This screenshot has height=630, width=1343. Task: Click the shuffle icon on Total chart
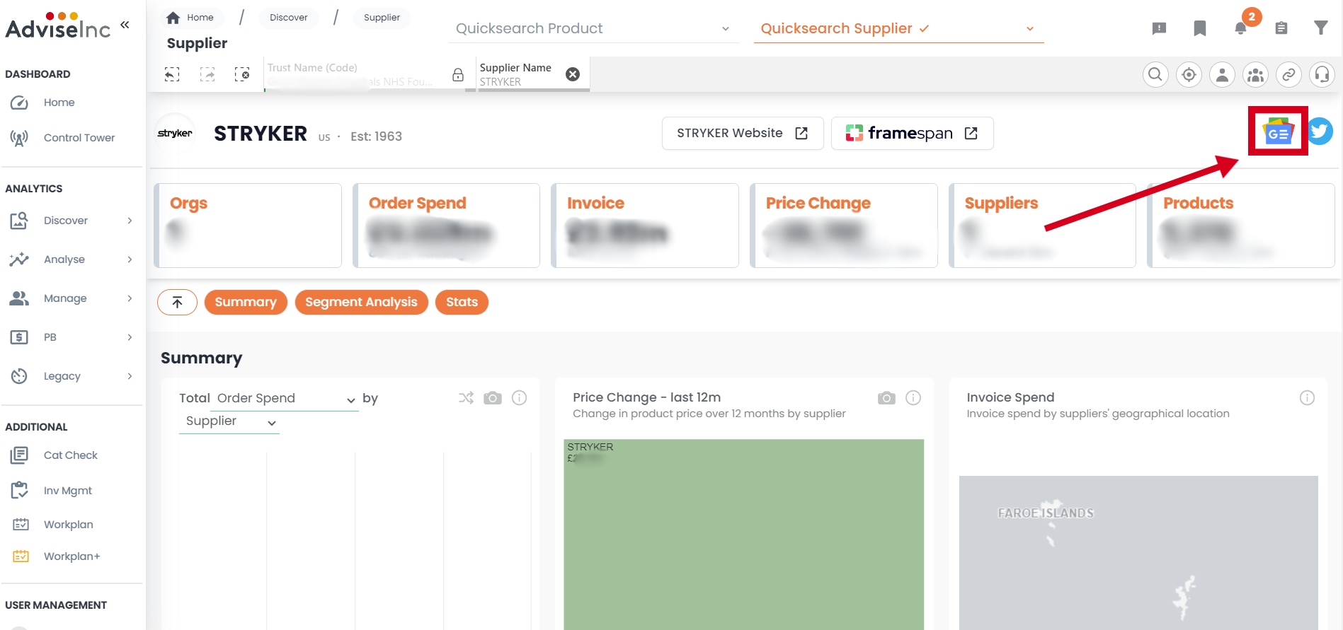466,398
